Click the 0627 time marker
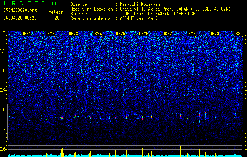 pos(167,34)
